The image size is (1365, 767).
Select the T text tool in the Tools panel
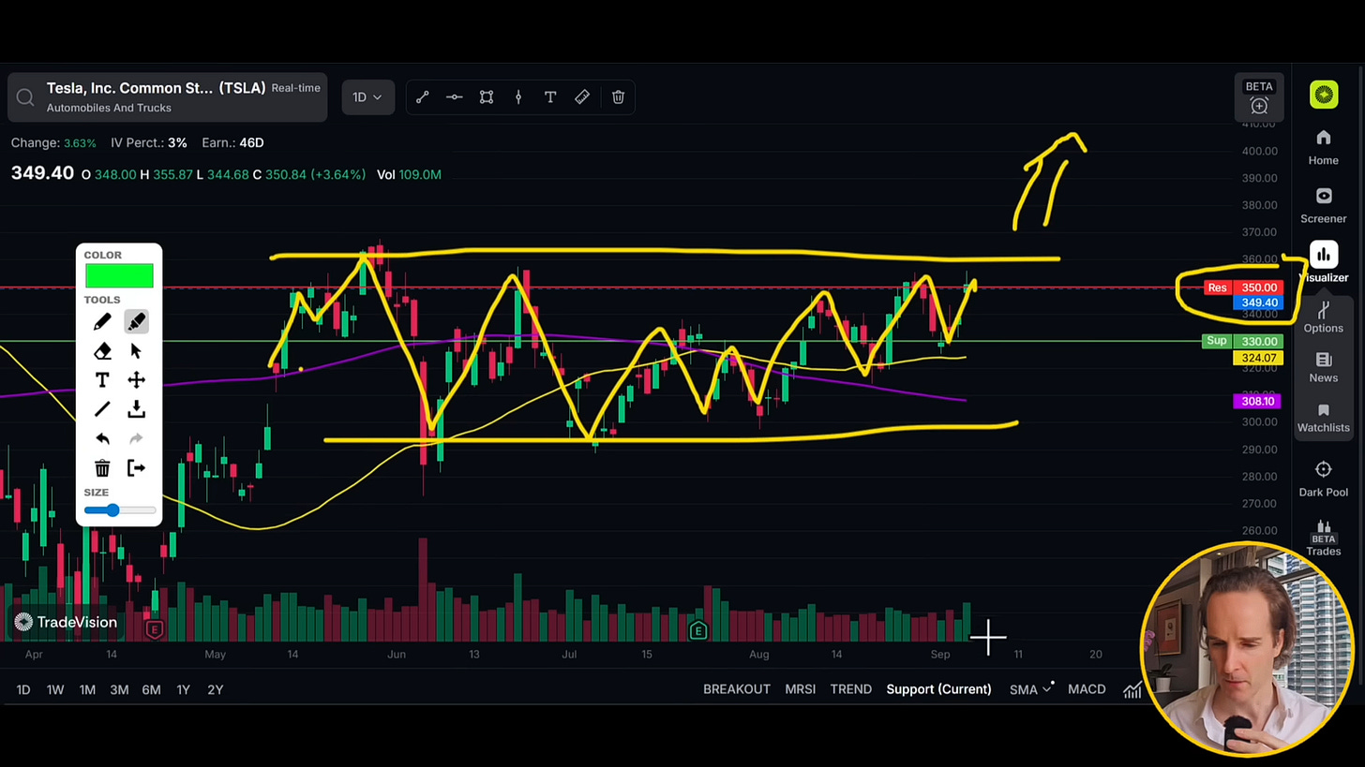coord(102,380)
